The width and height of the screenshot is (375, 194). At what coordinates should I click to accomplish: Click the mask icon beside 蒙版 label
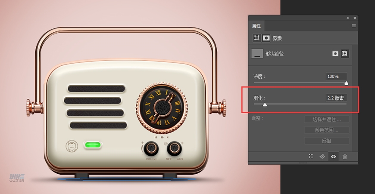click(266, 38)
